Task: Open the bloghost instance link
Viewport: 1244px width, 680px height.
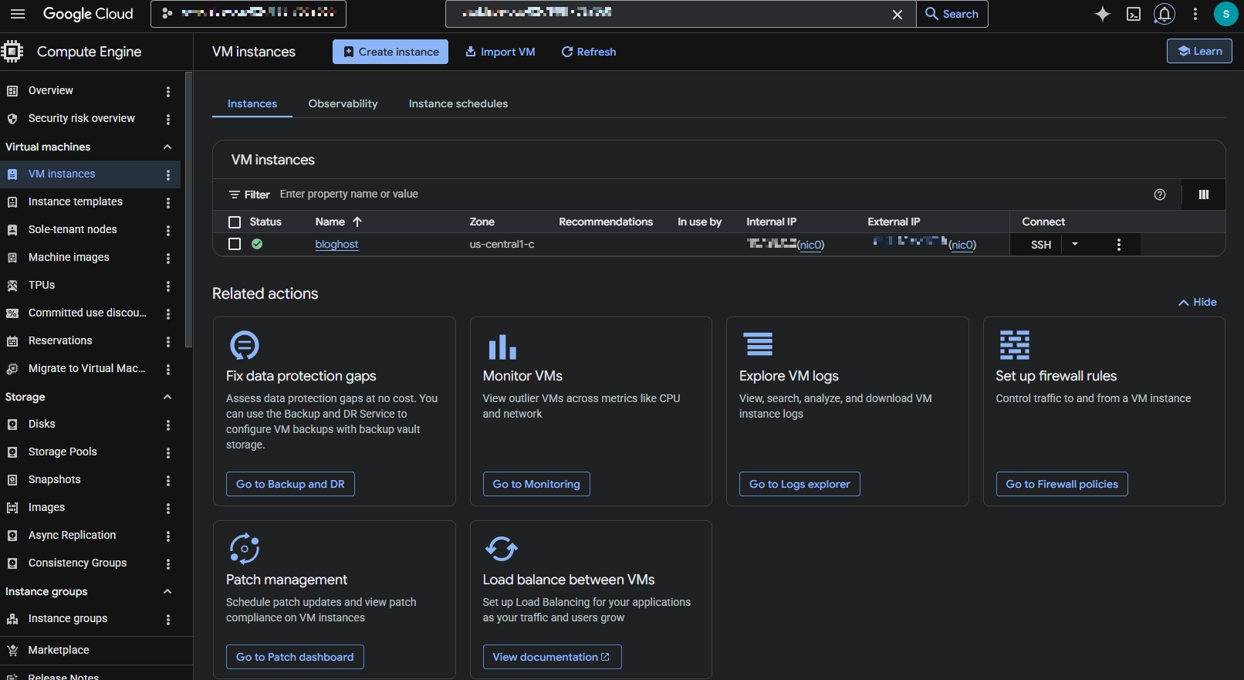Action: 337,245
